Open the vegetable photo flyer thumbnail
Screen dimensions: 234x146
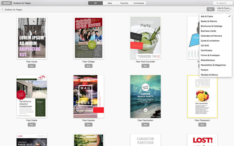click(x=89, y=140)
